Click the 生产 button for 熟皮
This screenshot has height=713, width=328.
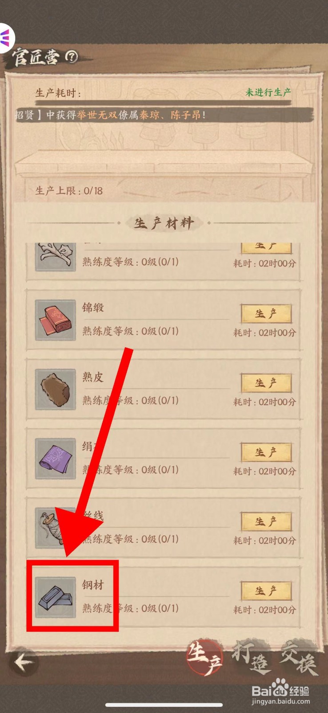pos(266,383)
